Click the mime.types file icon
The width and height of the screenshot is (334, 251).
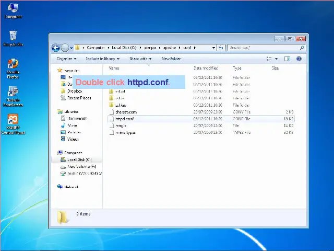[x=111, y=132]
